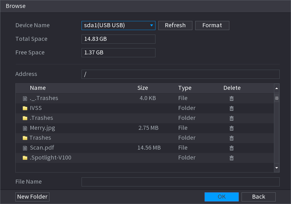Image resolution: width=291 pixels, height=204 pixels.
Task: Click trash icon in Trashes folder row
Action: pos(231,138)
